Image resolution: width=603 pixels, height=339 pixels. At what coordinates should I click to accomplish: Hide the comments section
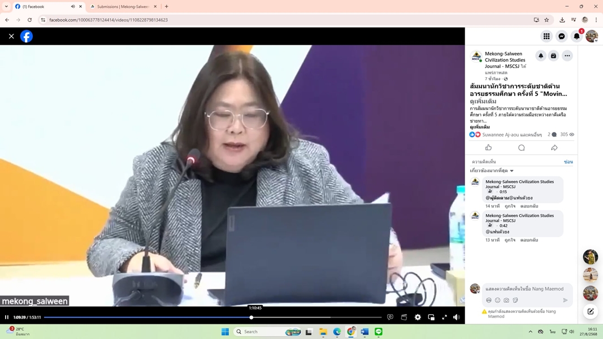[x=568, y=162]
